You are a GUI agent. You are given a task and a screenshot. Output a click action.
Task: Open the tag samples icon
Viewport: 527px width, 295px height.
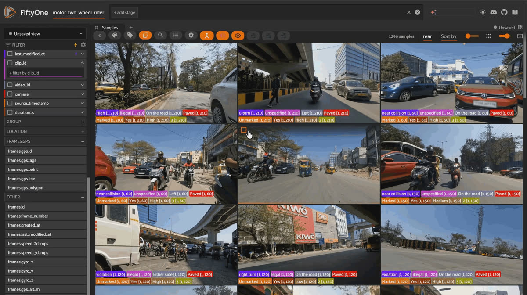pyautogui.click(x=130, y=36)
